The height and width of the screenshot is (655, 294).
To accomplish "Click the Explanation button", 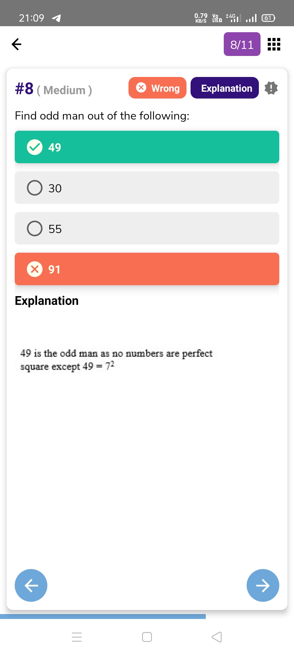I will point(225,88).
